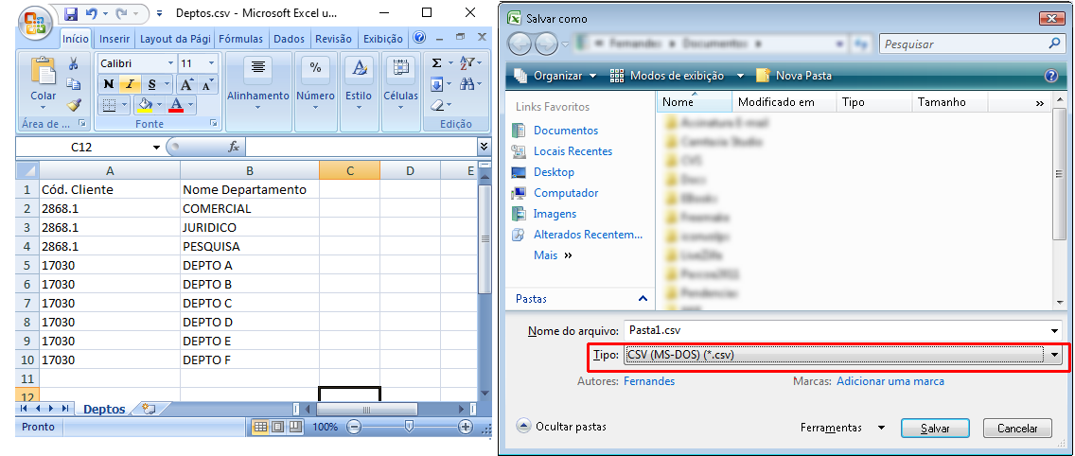
Task: Insert a new worksheet tab icon
Action: [x=148, y=409]
